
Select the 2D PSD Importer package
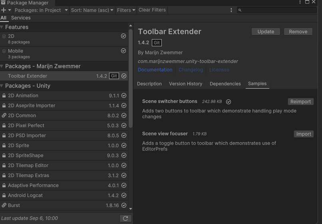[64, 135]
